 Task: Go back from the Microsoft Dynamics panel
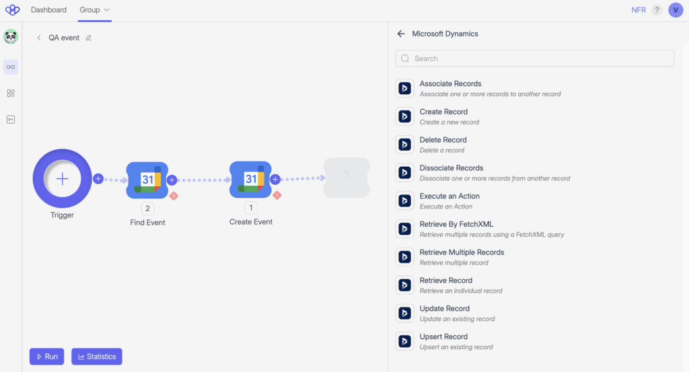tap(401, 34)
